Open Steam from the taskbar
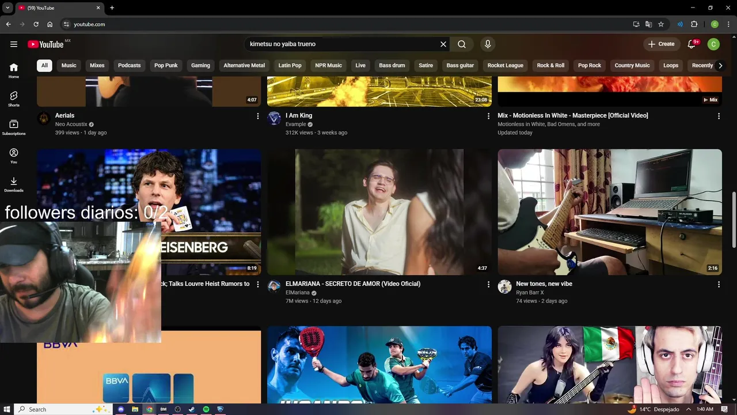 point(192,409)
